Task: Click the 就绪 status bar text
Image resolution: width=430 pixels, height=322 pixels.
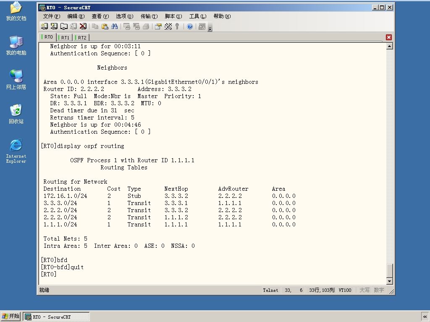Action: click(x=44, y=290)
